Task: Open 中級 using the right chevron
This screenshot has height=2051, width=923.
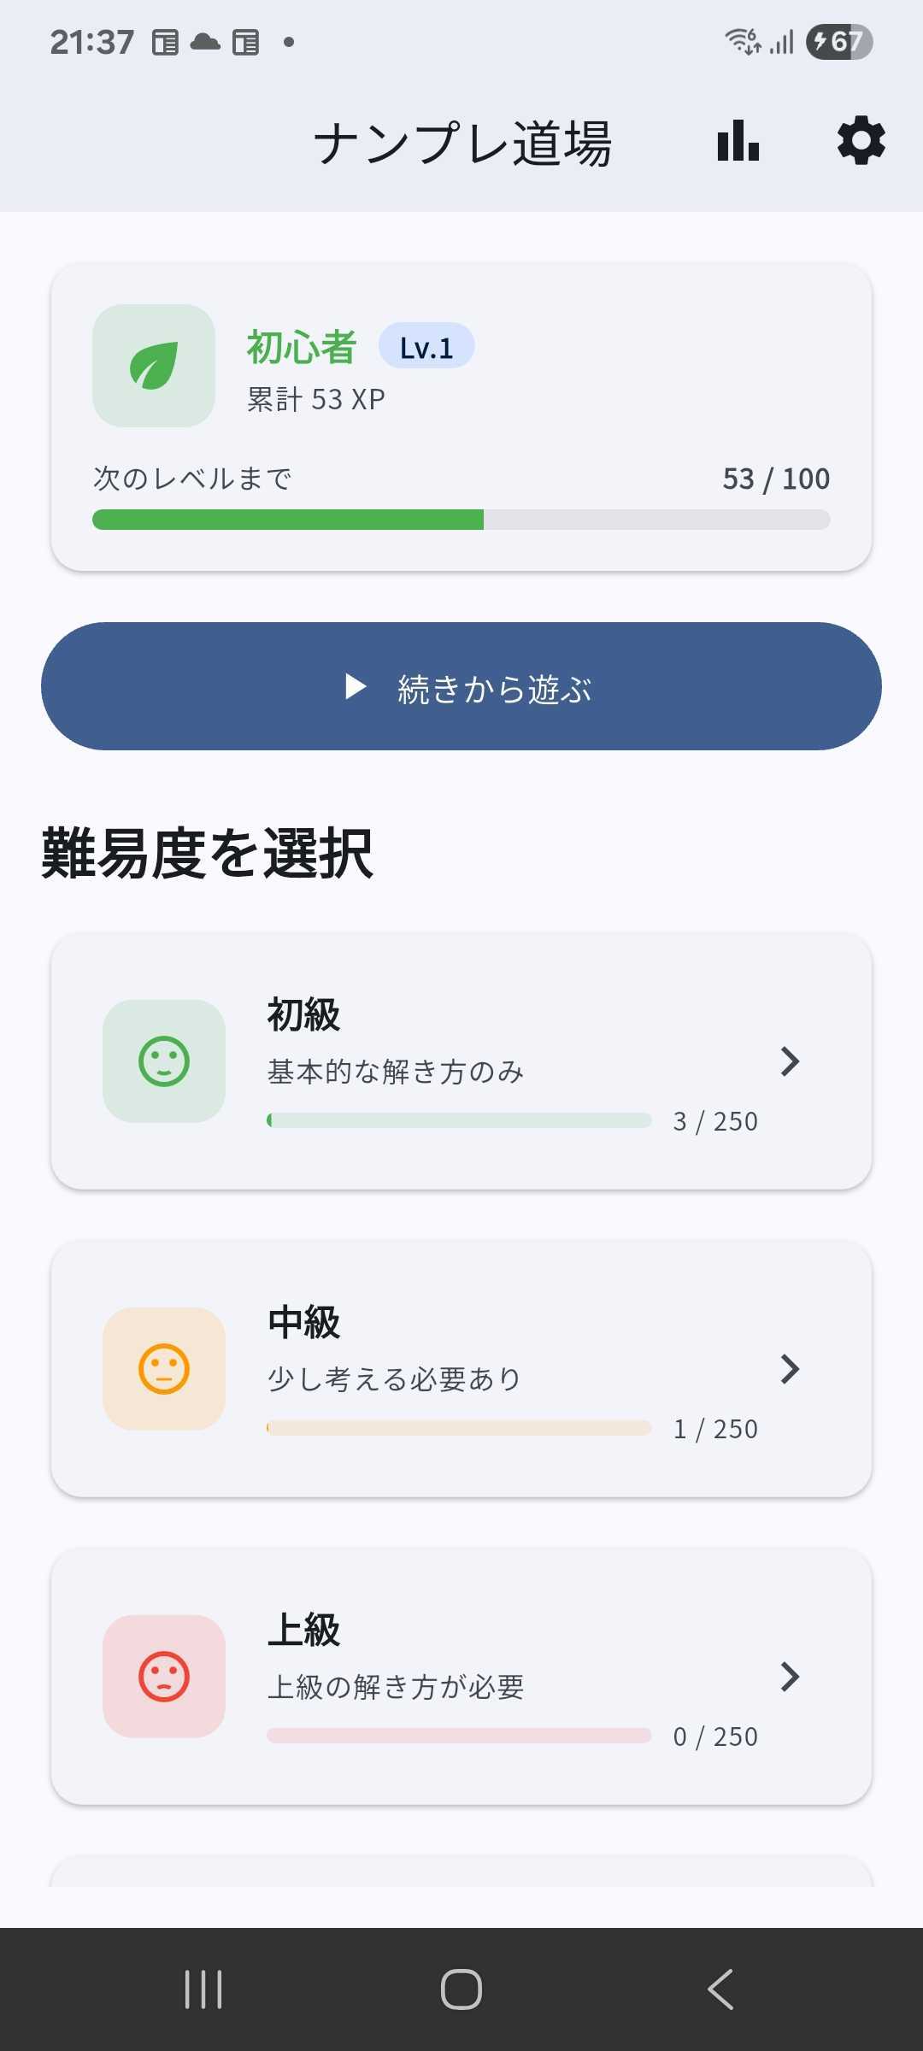Action: pyautogui.click(x=791, y=1369)
